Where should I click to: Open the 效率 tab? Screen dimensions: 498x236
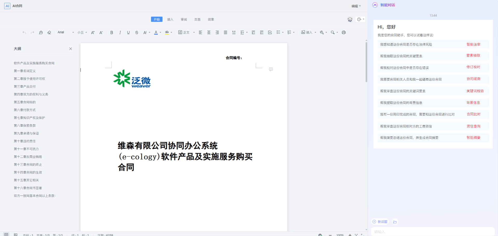[x=211, y=19]
